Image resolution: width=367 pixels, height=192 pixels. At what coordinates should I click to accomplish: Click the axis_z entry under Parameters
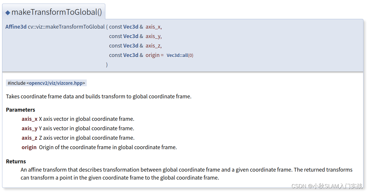coord(30,138)
